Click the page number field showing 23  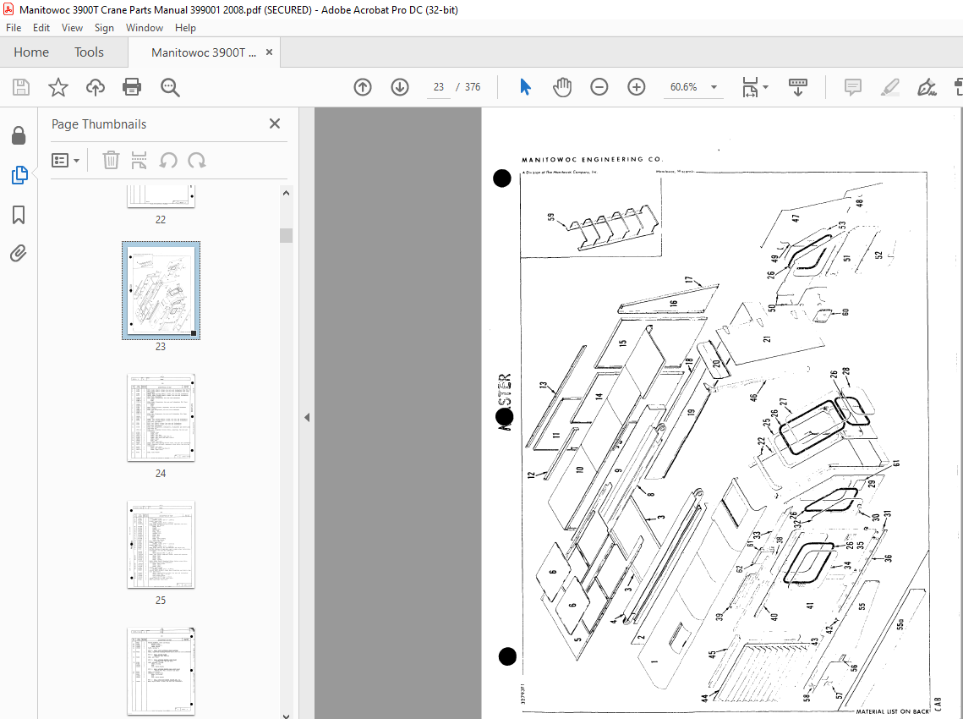439,87
